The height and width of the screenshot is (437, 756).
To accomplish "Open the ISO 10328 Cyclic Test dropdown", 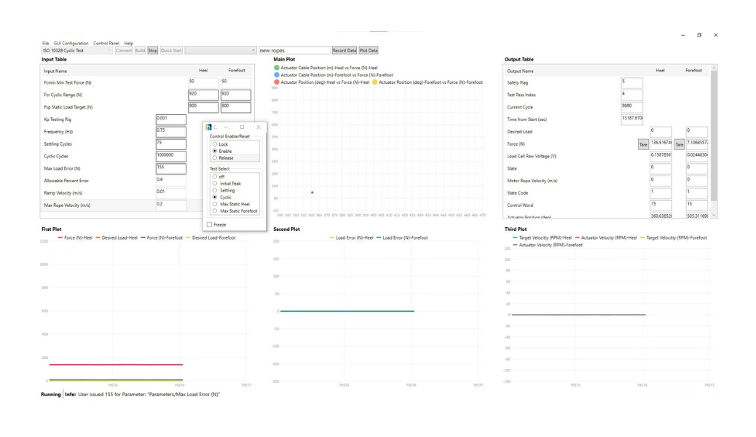I will [x=77, y=50].
